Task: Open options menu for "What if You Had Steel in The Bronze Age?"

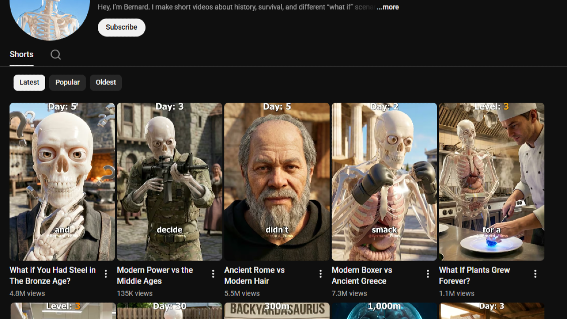Action: point(106,274)
